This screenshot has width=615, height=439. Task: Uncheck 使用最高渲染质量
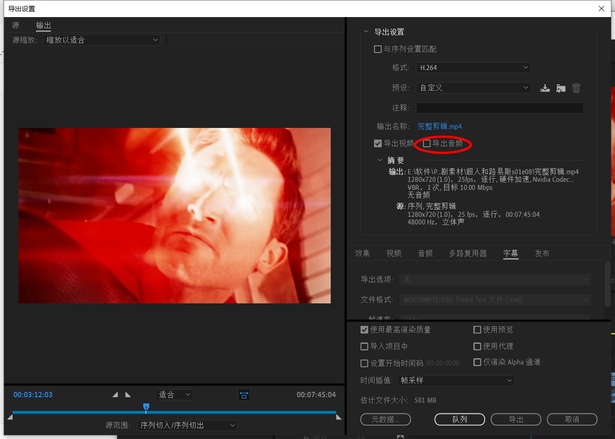(364, 329)
